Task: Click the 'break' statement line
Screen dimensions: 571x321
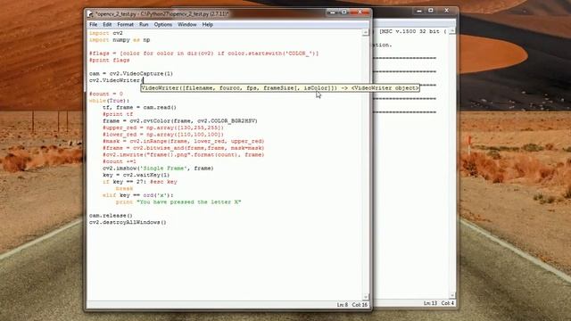Action: 124,188
